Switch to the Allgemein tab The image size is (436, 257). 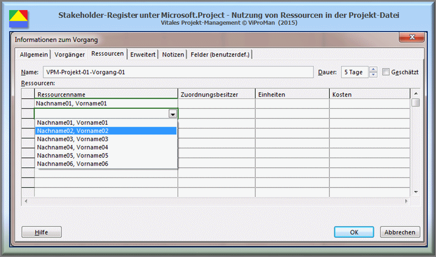33,54
